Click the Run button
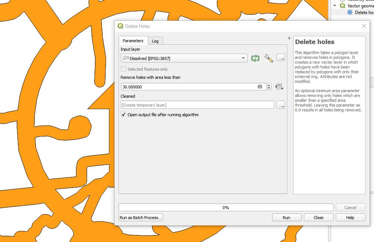374x242 pixels. (287, 218)
